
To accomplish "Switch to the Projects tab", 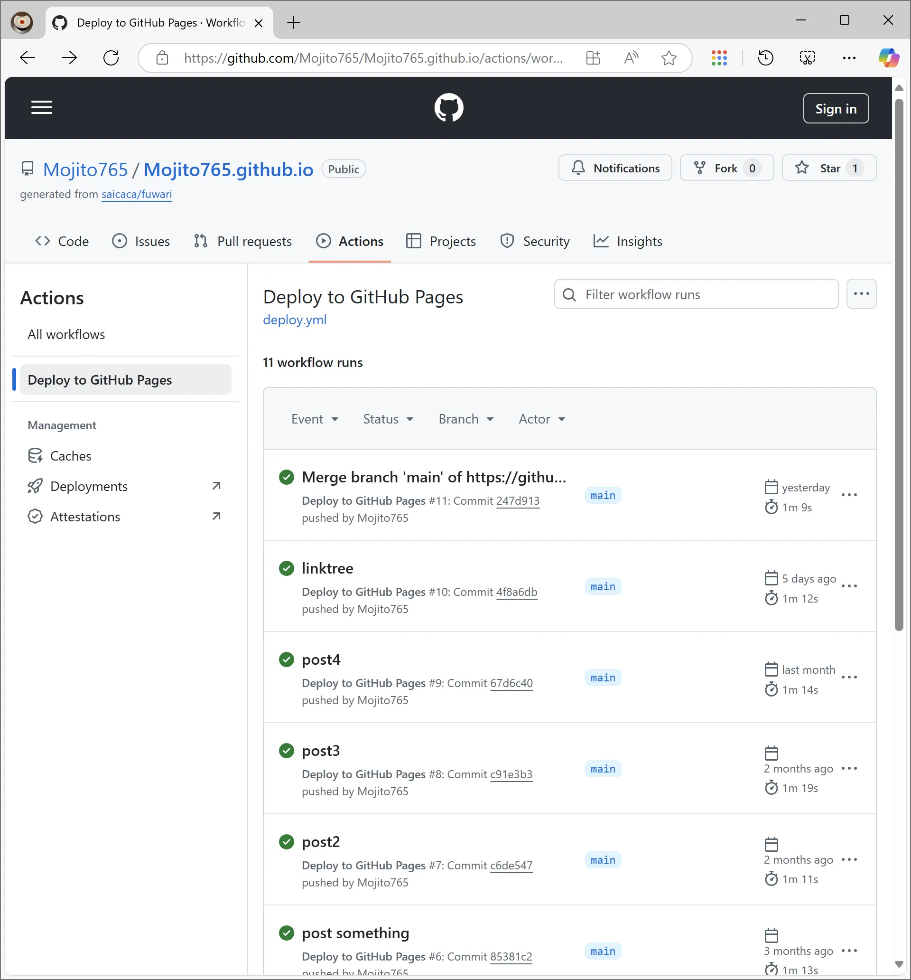I will coord(441,241).
